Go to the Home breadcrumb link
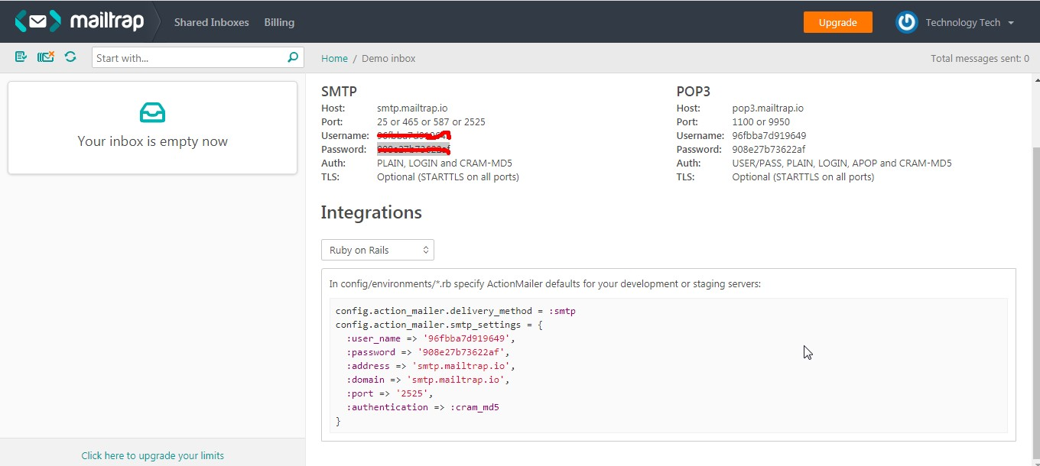 [334, 58]
